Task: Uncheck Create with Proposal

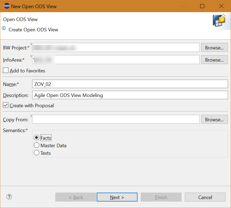Action: (6, 105)
